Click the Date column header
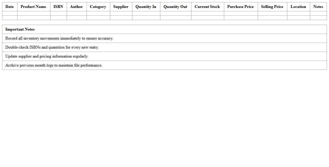 [10, 7]
